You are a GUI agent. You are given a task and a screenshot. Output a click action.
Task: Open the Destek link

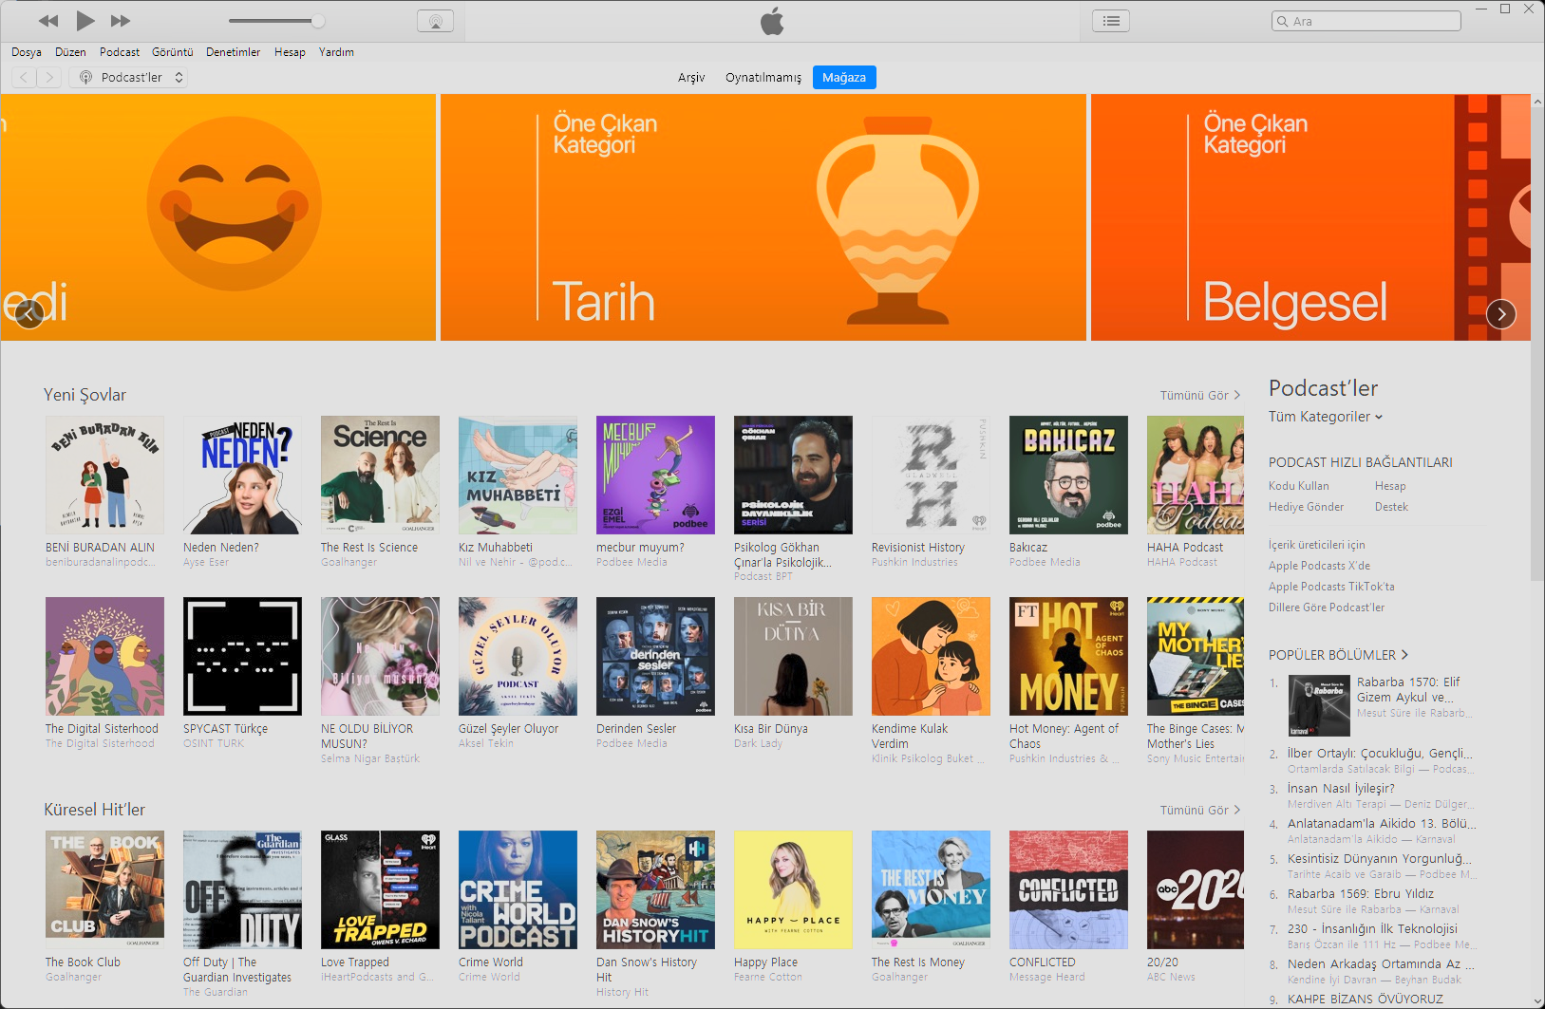(1391, 507)
